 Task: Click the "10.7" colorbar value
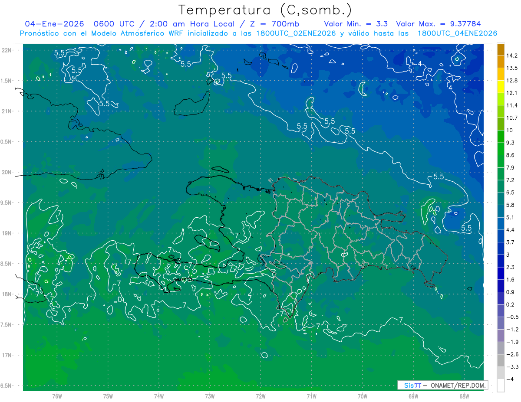point(512,118)
